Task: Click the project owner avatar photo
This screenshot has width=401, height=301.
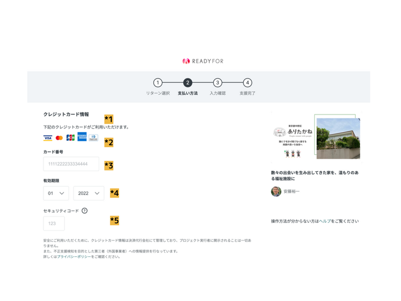Action: [276, 191]
